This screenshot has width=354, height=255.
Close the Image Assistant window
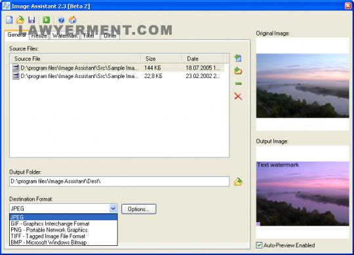tap(348, 6)
